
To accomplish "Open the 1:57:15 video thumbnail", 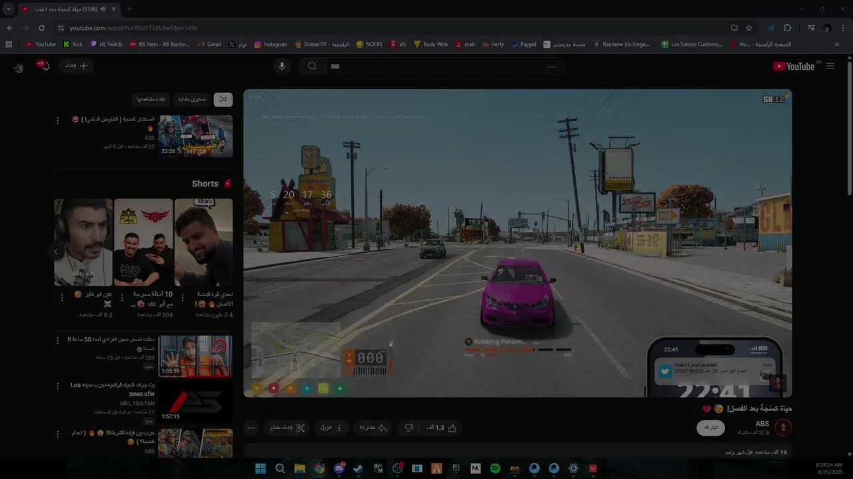I will [x=195, y=402].
